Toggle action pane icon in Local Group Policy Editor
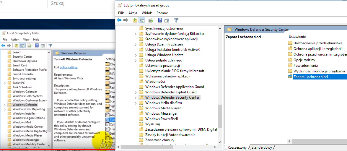 point(43,46)
